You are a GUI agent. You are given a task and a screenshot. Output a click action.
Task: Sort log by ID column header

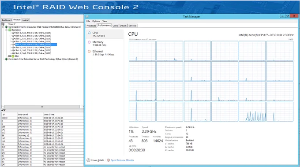tap(9, 115)
